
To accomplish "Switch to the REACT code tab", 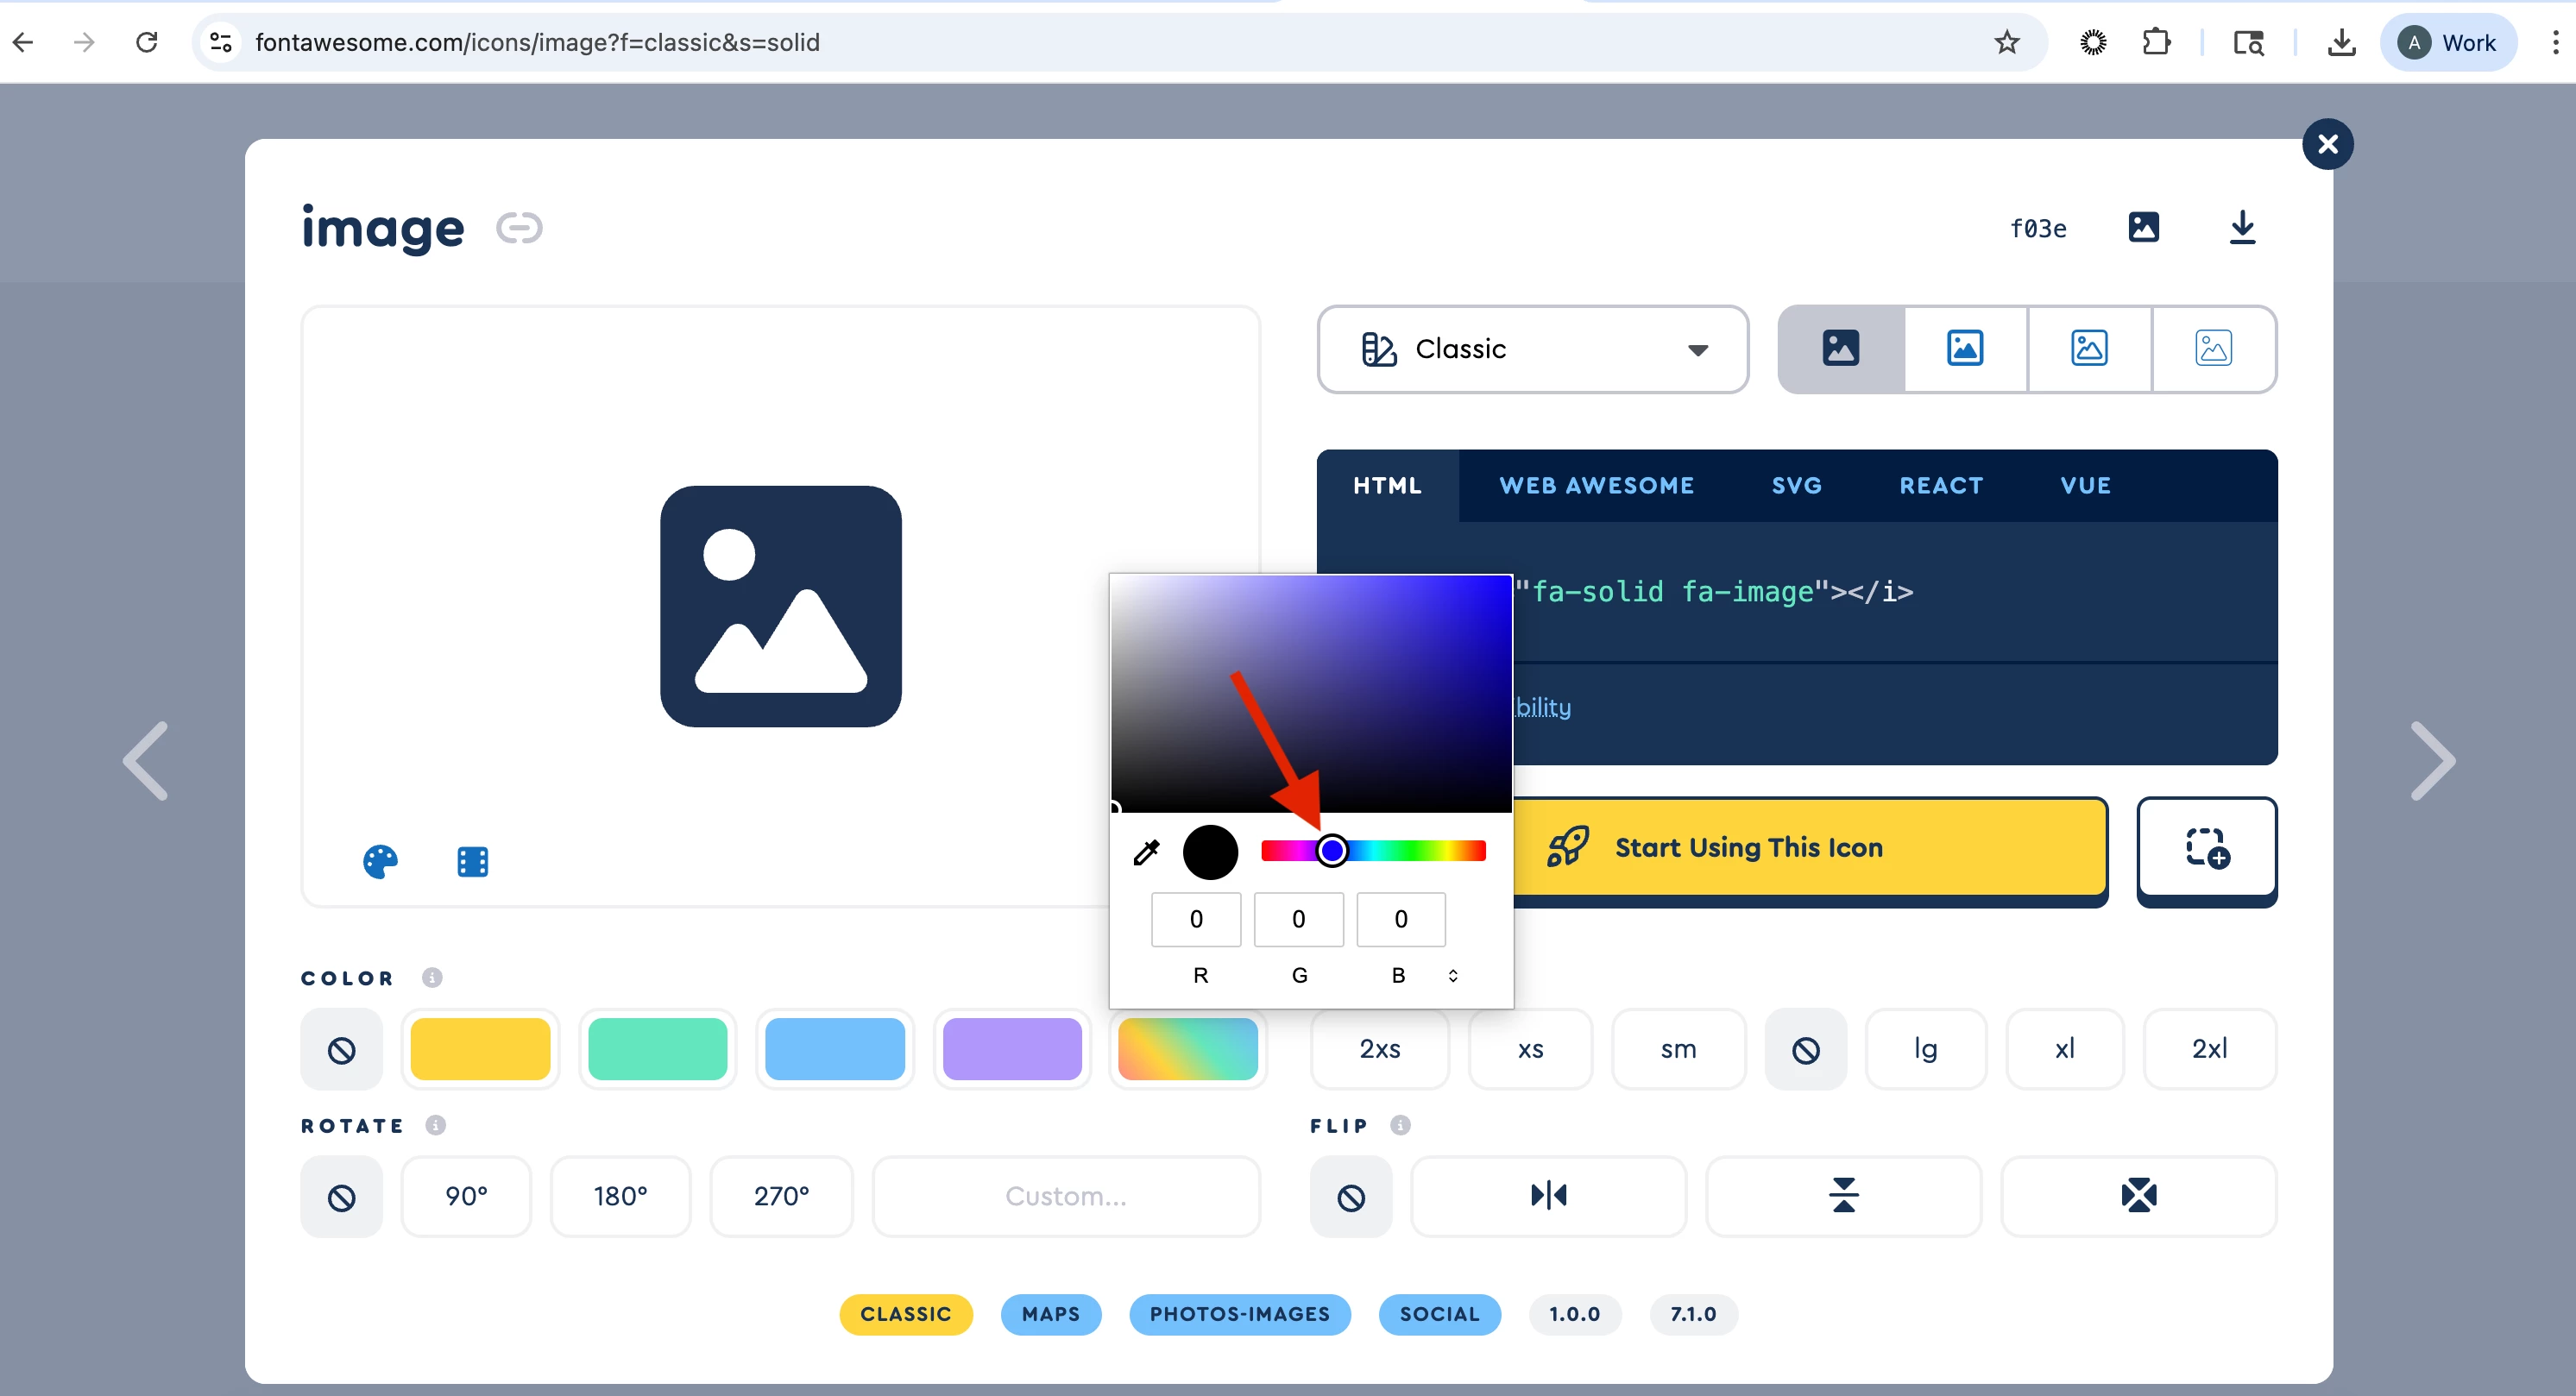I will pyautogui.click(x=1940, y=486).
